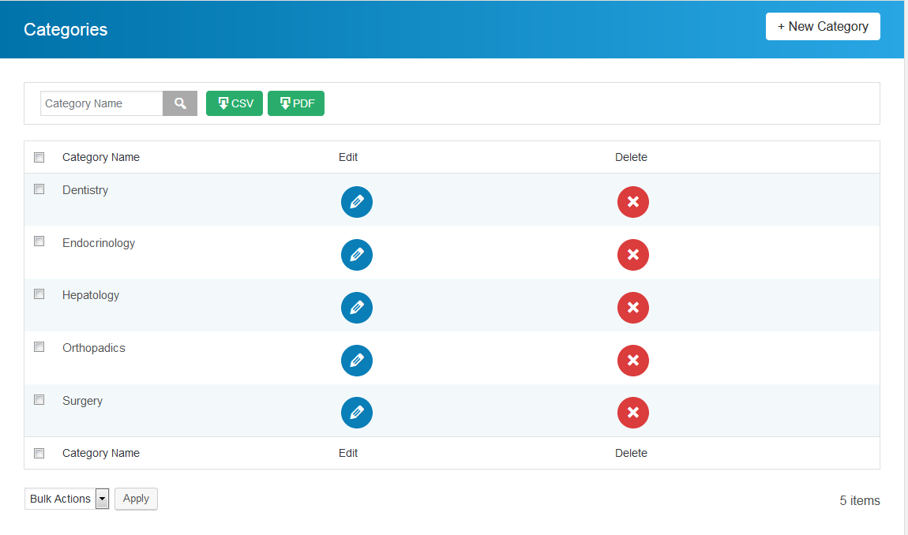The width and height of the screenshot is (908, 535).
Task: Remove the Hepatology category with red X
Action: [633, 308]
